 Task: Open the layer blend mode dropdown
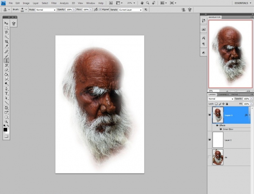tap(221, 99)
